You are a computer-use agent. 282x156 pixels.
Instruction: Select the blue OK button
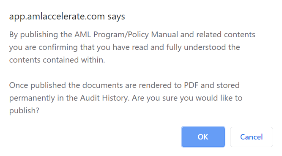click(x=203, y=137)
